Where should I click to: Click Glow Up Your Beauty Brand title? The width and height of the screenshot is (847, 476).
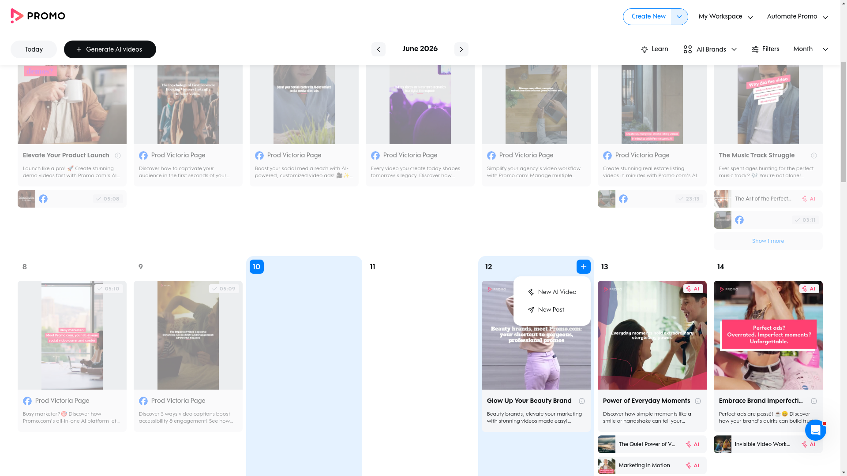pyautogui.click(x=529, y=401)
